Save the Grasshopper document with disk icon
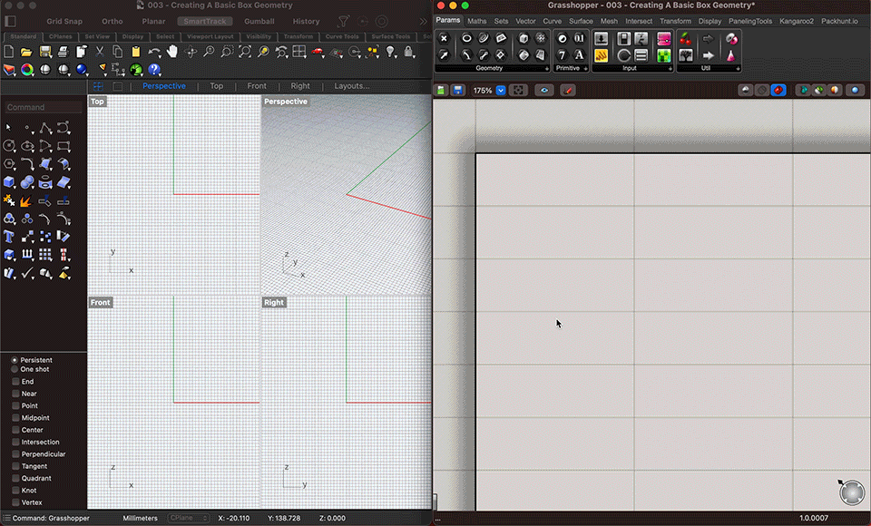871x526 pixels. click(x=458, y=91)
